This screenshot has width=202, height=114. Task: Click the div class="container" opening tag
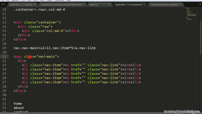37,22
